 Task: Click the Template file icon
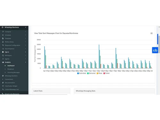click(x=3, y=38)
